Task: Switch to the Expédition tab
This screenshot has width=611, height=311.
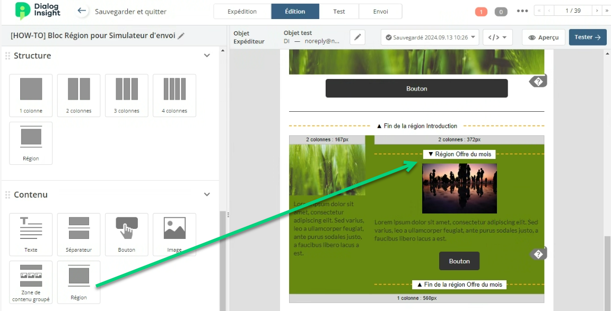Action: (242, 11)
